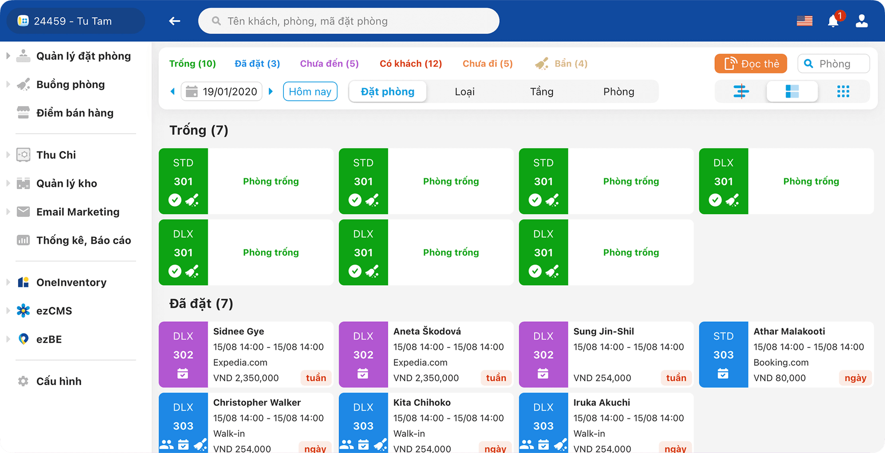Select the card layout view icon
This screenshot has height=453, width=885.
click(x=792, y=91)
